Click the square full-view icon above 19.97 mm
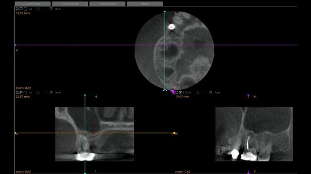This screenshot has width=311, height=174. 185,92
